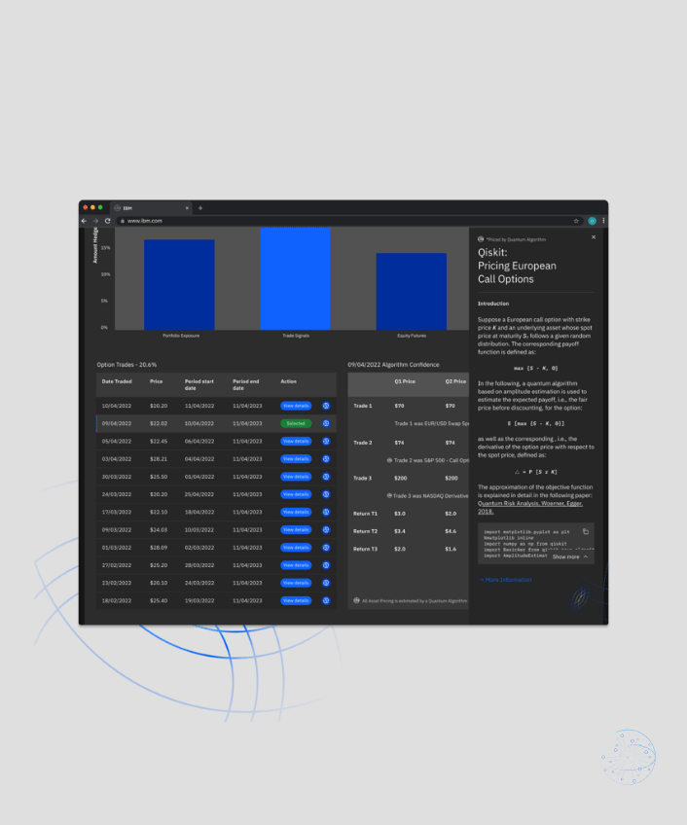
Task: Select the Portfolio Exposure bar in chart
Action: (x=179, y=285)
